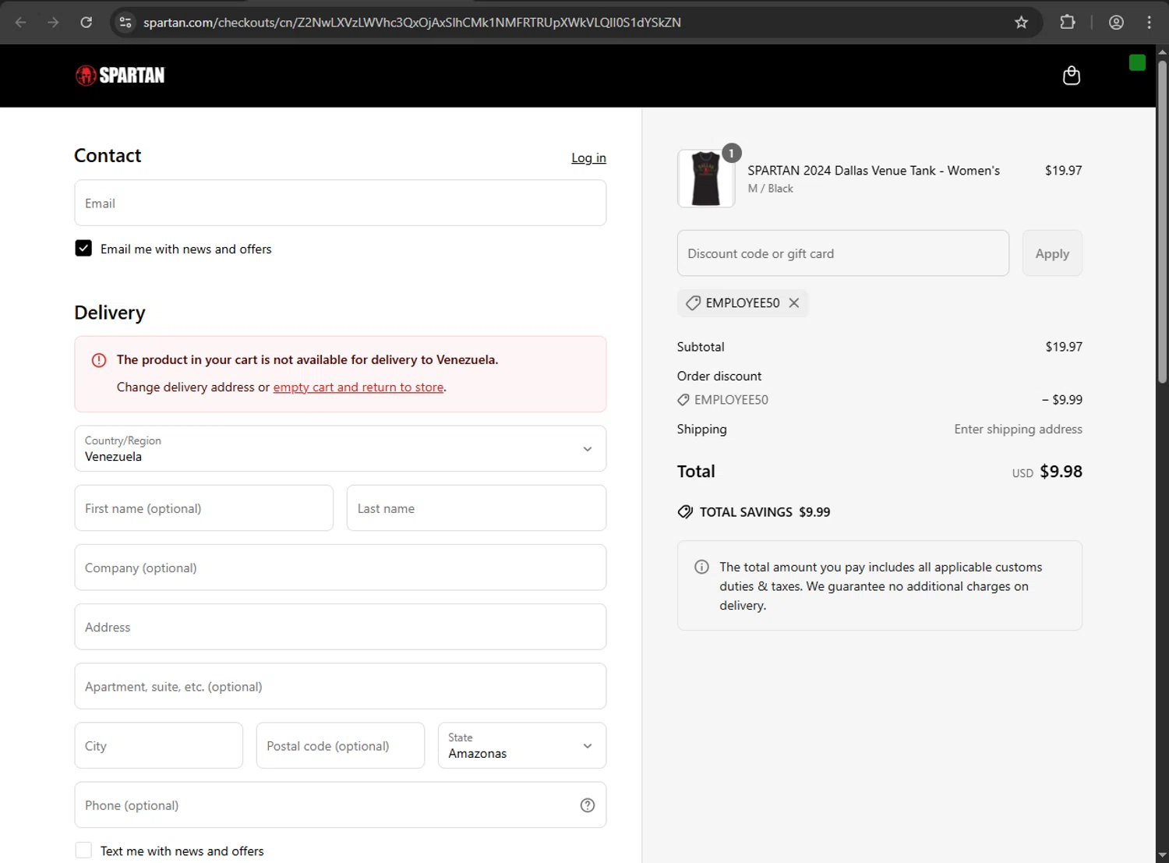1169x863 pixels.
Task: Uncheck Email me with news and offers
Action: tap(83, 249)
